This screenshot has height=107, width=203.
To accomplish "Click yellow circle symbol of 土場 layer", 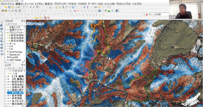I will coord(10,74).
